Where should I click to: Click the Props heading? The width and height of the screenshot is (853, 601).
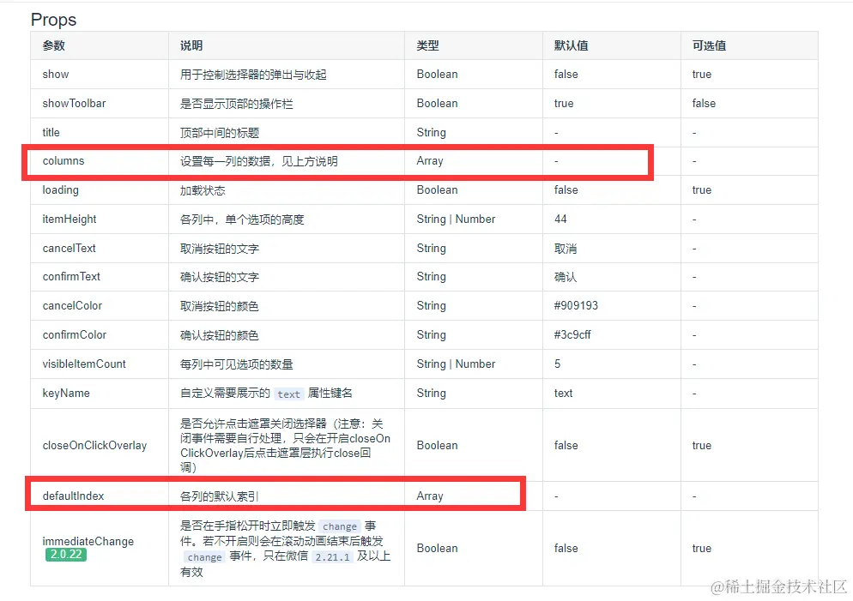[x=53, y=20]
